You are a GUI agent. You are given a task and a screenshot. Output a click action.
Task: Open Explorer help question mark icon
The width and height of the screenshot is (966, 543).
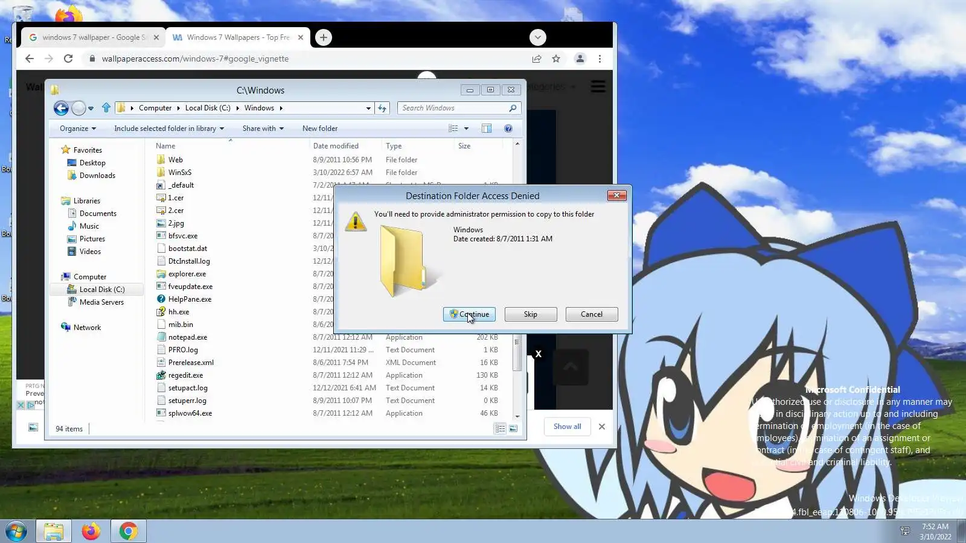coord(508,129)
